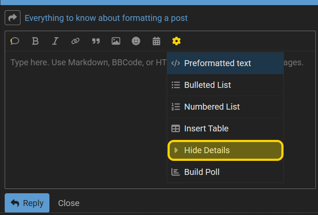Focus the Type here text editor area

86,120
